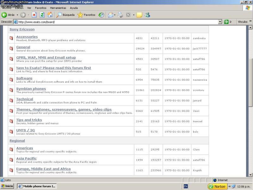This screenshot has width=253, height=190.
Task: Open the Ver menu
Action: (x=29, y=8)
